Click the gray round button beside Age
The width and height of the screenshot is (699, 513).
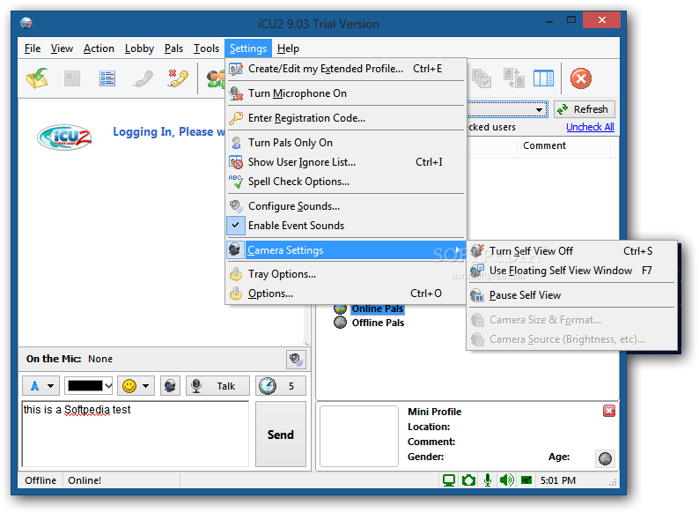click(605, 458)
